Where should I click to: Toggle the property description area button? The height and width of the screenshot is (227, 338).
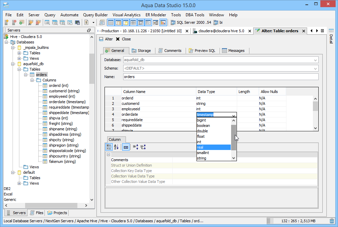point(126,147)
